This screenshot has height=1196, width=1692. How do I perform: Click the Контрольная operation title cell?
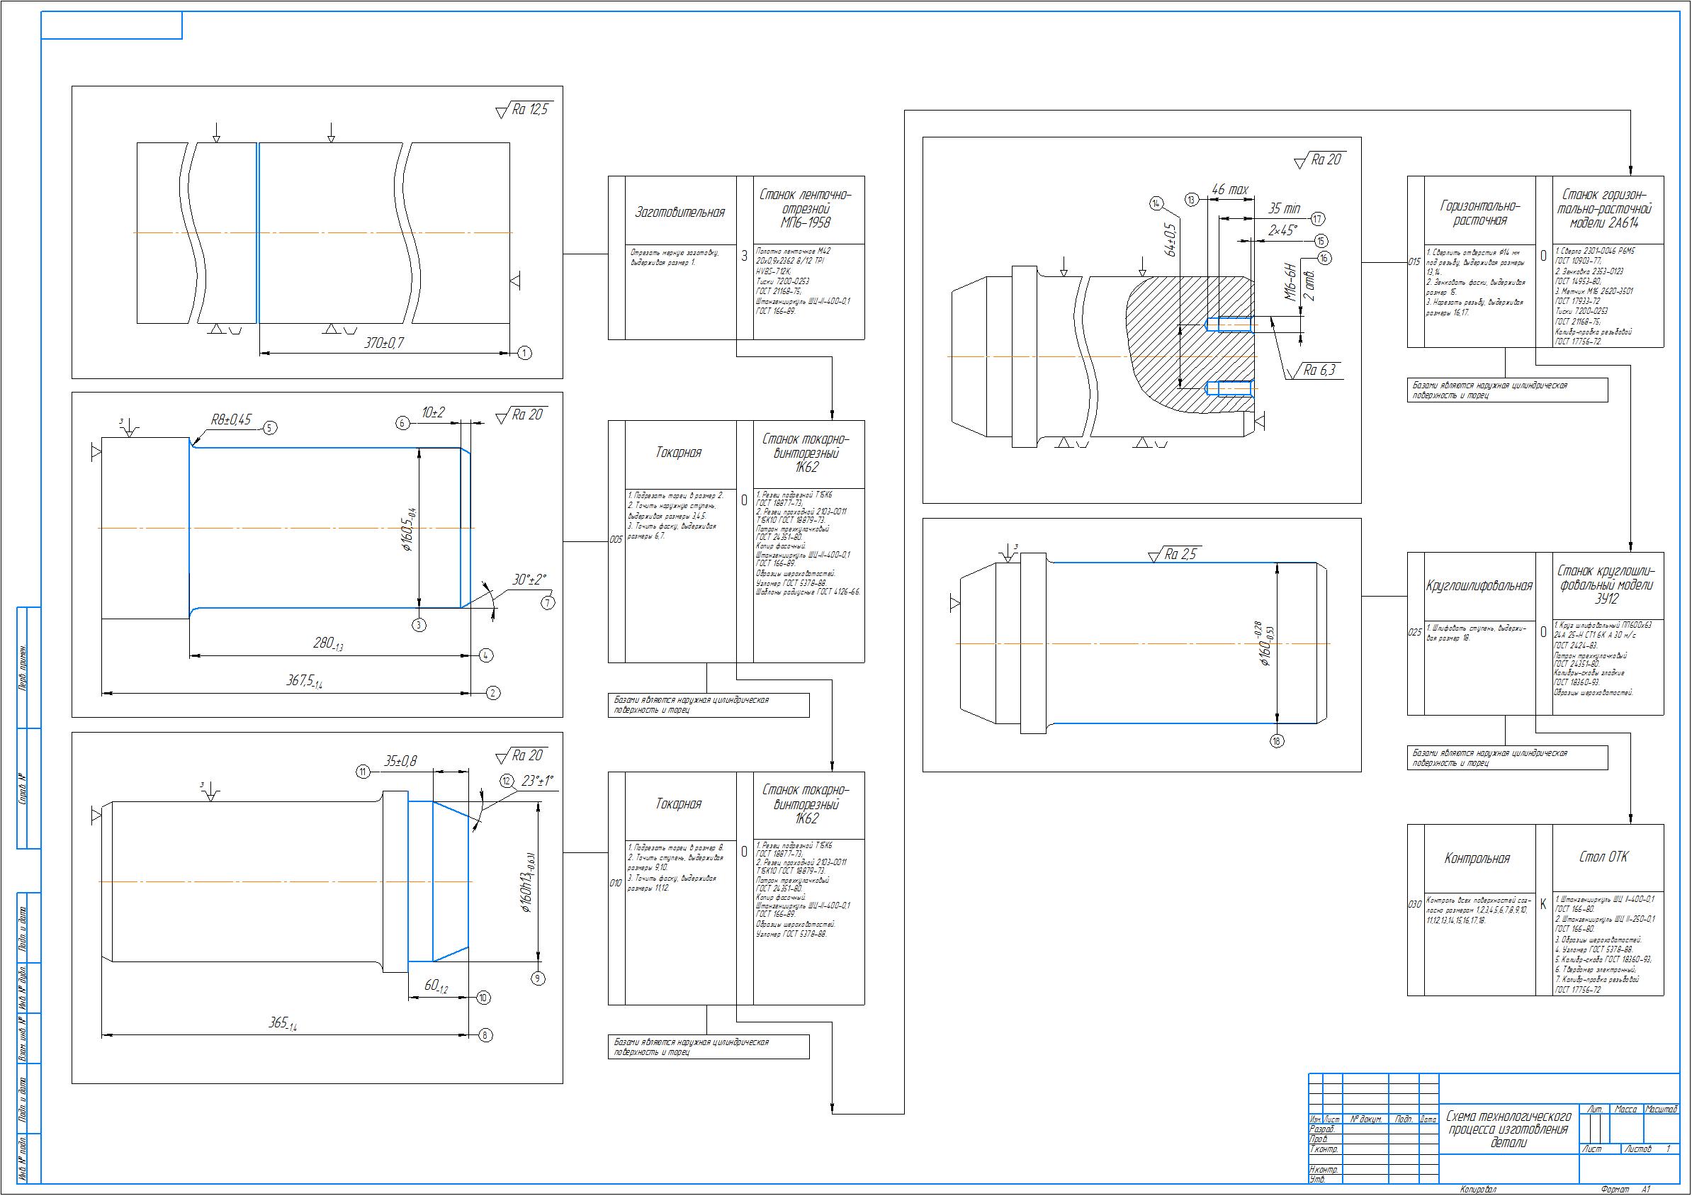(x=1477, y=859)
